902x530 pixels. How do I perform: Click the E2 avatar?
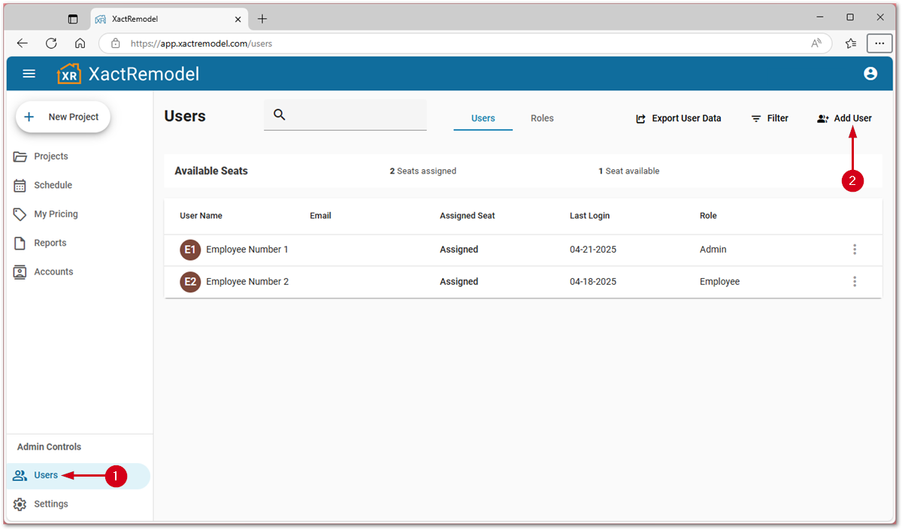190,282
